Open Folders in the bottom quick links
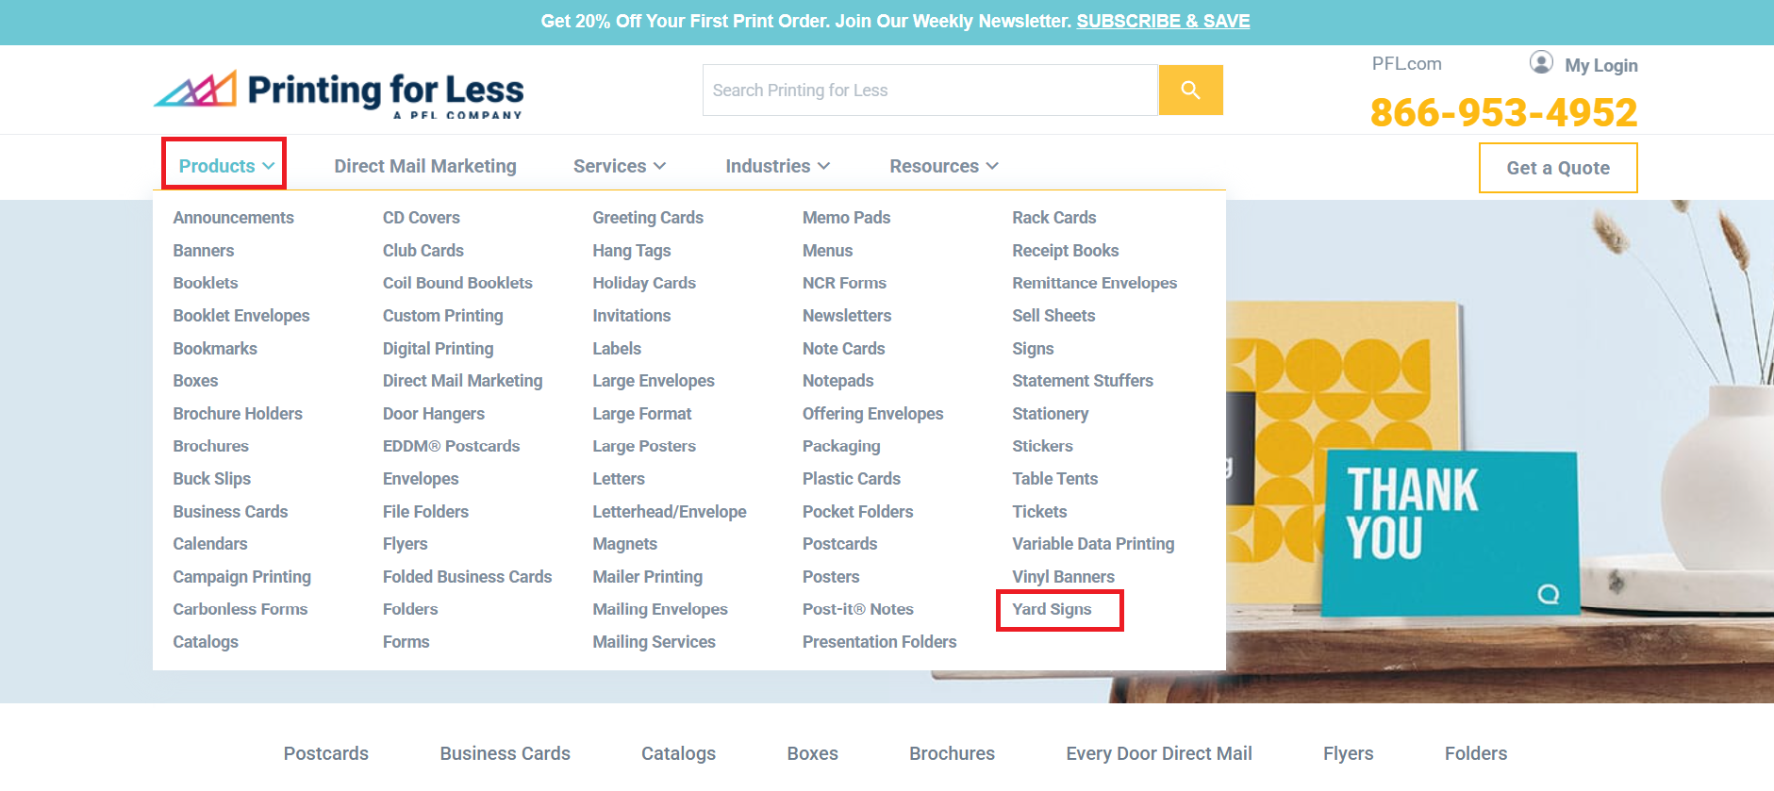The height and width of the screenshot is (791, 1774). (1475, 753)
